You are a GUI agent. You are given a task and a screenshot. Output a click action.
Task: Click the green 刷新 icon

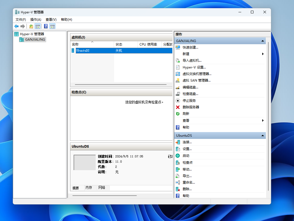tap(178, 114)
